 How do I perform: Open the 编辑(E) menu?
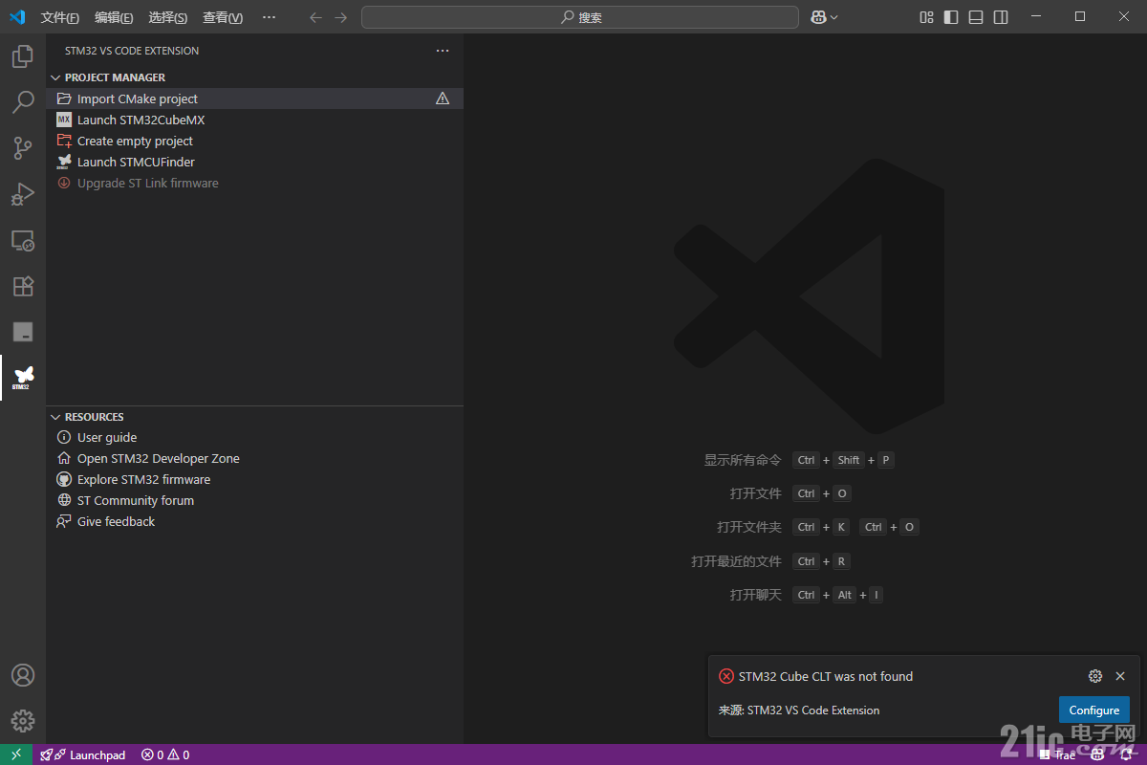114,17
